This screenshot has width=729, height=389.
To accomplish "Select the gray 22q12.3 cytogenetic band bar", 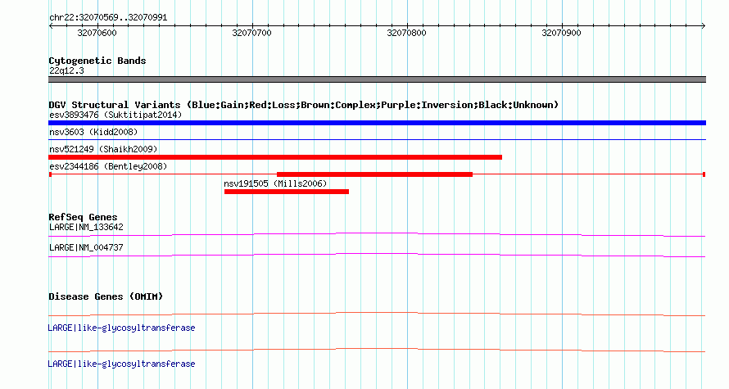I will pos(377,79).
